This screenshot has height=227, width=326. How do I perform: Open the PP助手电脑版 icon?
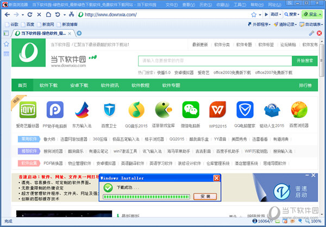click(x=55, y=109)
